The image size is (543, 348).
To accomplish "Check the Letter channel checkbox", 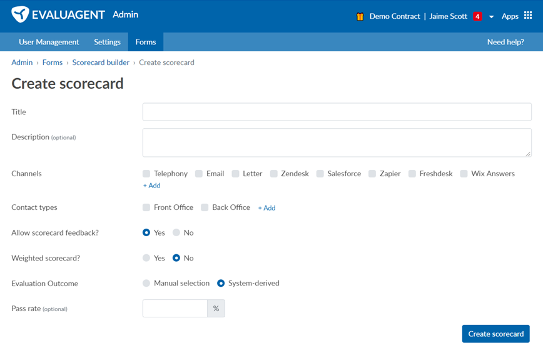I will pyautogui.click(x=235, y=173).
